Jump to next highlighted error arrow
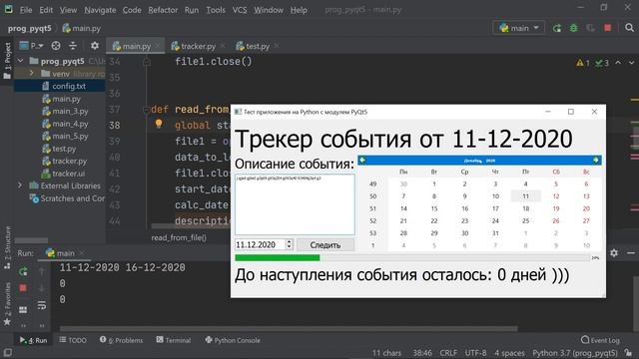Screen dimensions: 639x359 631,63
